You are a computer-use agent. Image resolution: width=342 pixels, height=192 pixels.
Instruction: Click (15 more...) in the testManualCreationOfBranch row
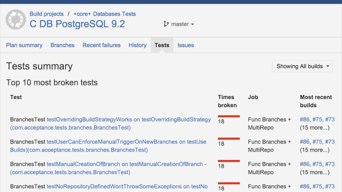pyautogui.click(x=315, y=172)
